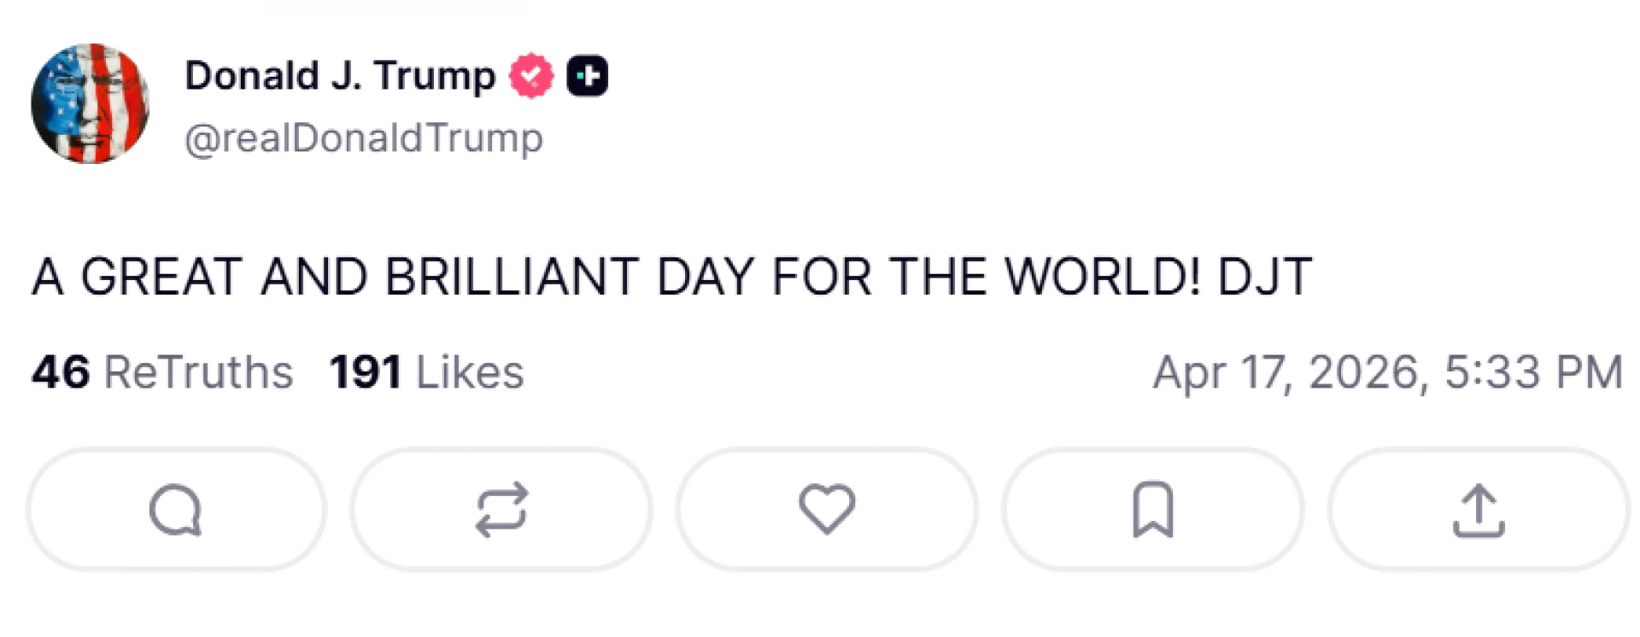1640x637 pixels.
Task: Click the 5:33 PM time text
Action: [1533, 372]
